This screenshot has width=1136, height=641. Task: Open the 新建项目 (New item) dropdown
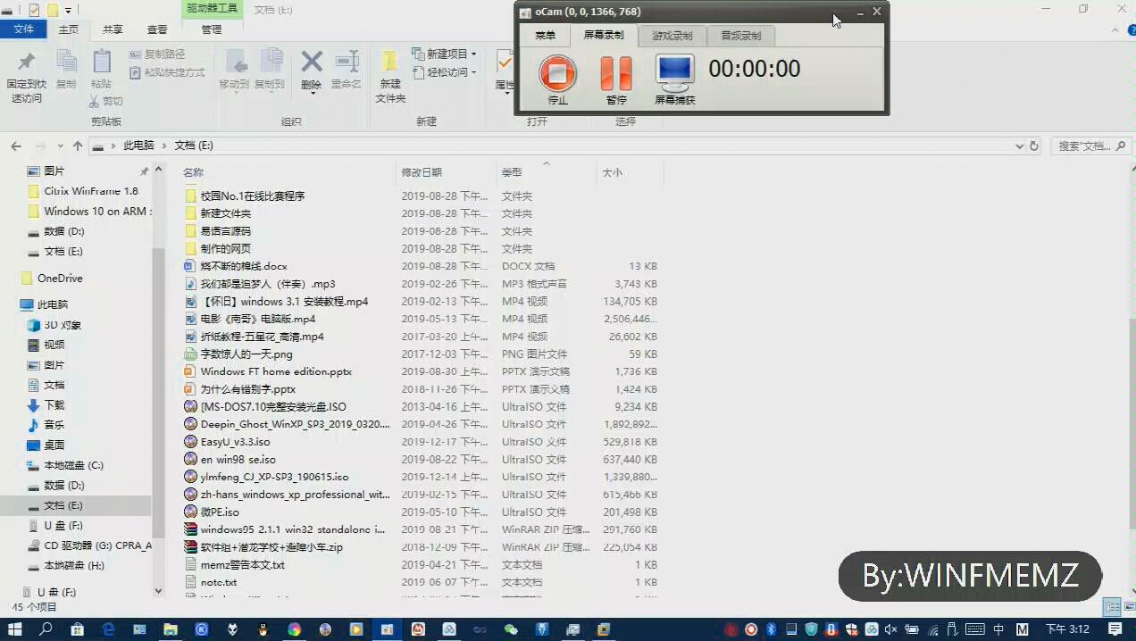(x=445, y=54)
